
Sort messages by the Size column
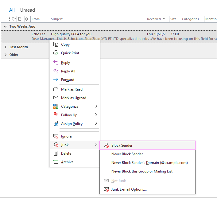[173, 19]
